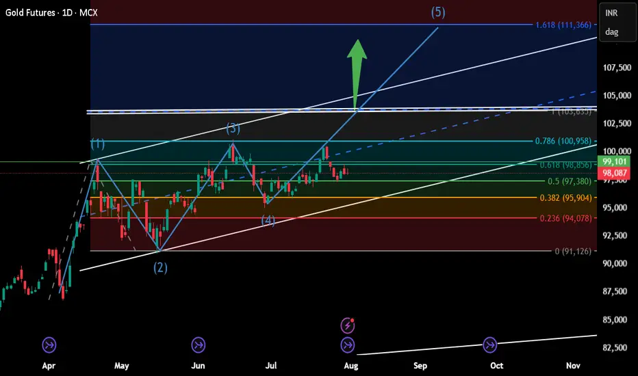The width and height of the screenshot is (638, 376).
Task: Click the Oct time axis label
Action: point(497,366)
